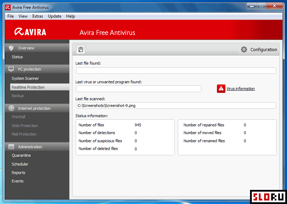Open System Scanner section
This screenshot has width=287, height=204.
25,78
